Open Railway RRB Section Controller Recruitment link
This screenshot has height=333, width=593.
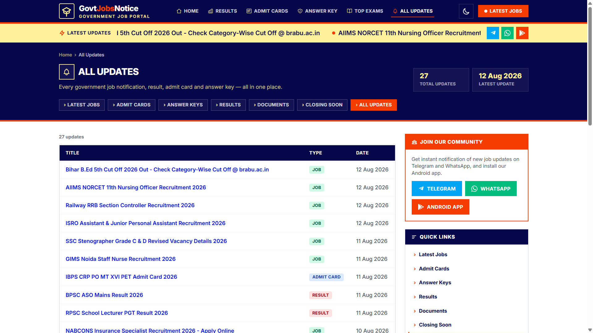(130, 205)
